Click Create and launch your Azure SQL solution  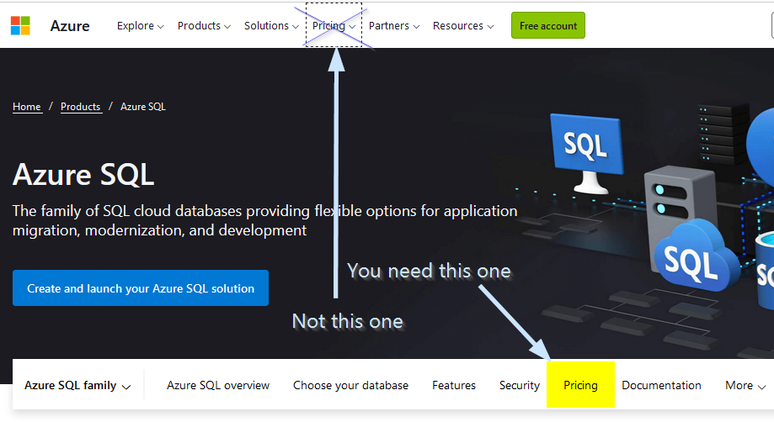coord(141,288)
